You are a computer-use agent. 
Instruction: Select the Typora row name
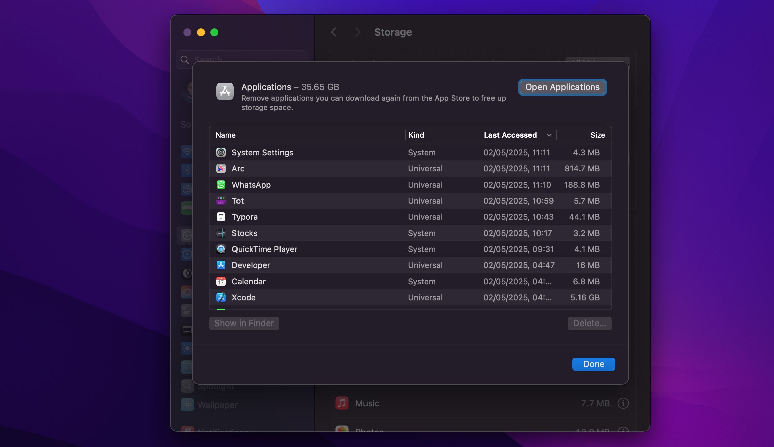pos(245,217)
